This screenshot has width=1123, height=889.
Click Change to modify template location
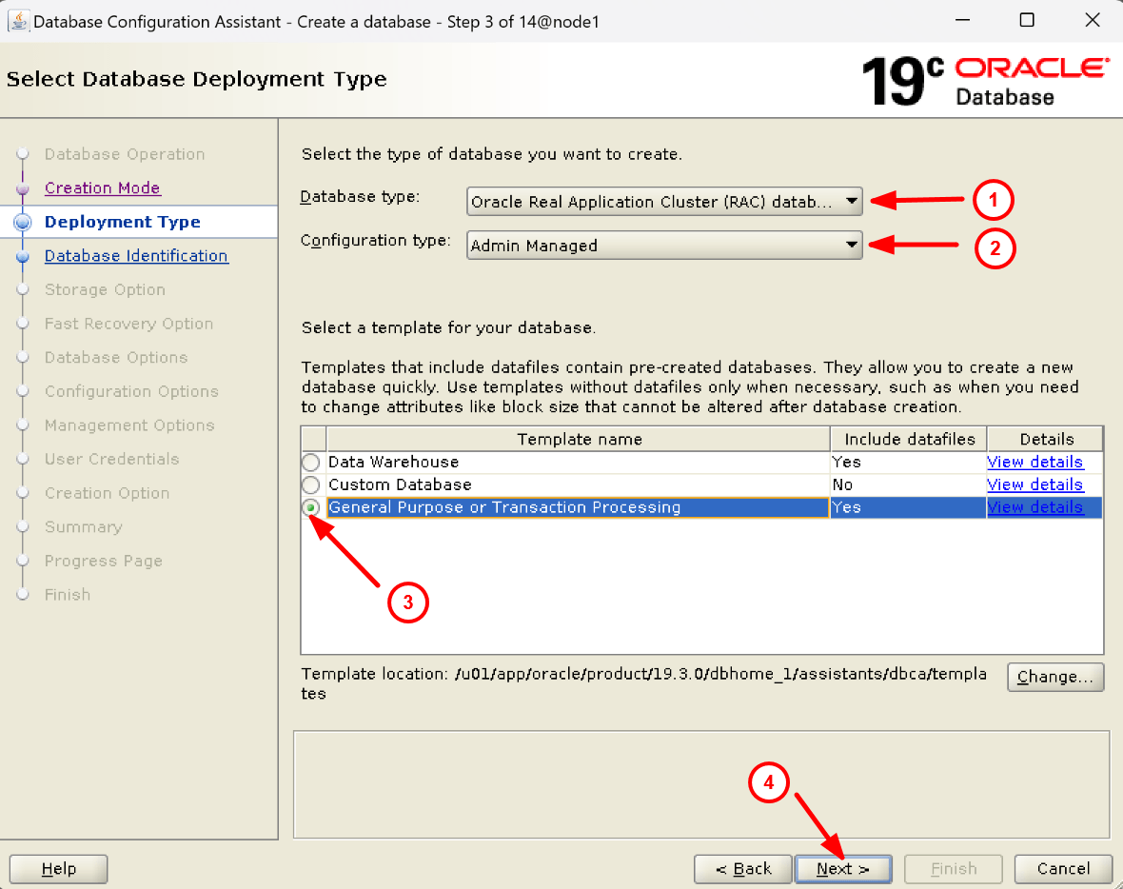pyautogui.click(x=1055, y=677)
